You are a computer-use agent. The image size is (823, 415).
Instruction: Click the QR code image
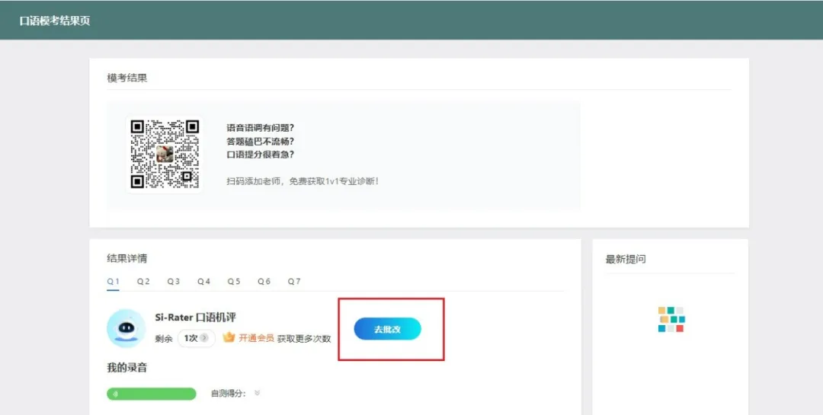[x=165, y=155]
